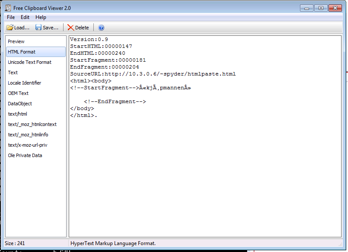Choose Unicode Text Format from list

(x=29, y=62)
